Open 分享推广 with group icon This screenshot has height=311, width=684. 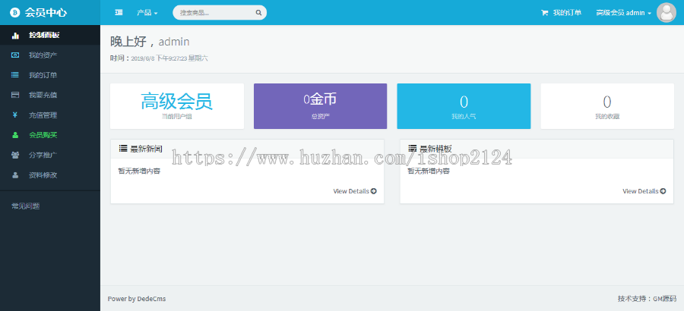coord(43,155)
